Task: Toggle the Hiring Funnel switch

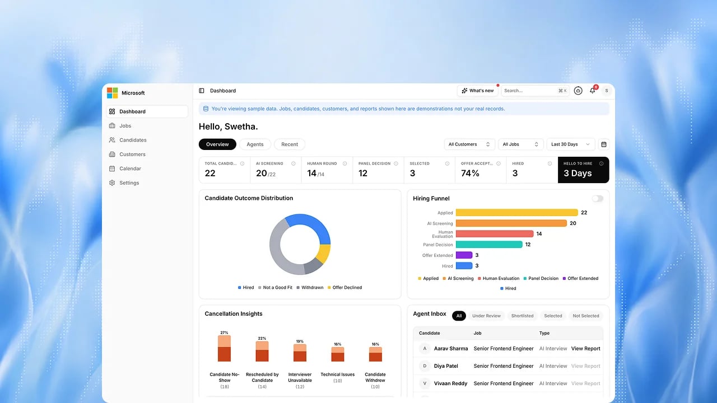Action: [x=598, y=199]
